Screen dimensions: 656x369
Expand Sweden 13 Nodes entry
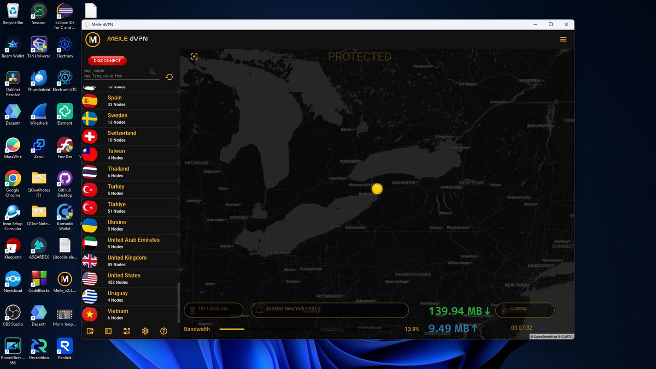click(131, 119)
